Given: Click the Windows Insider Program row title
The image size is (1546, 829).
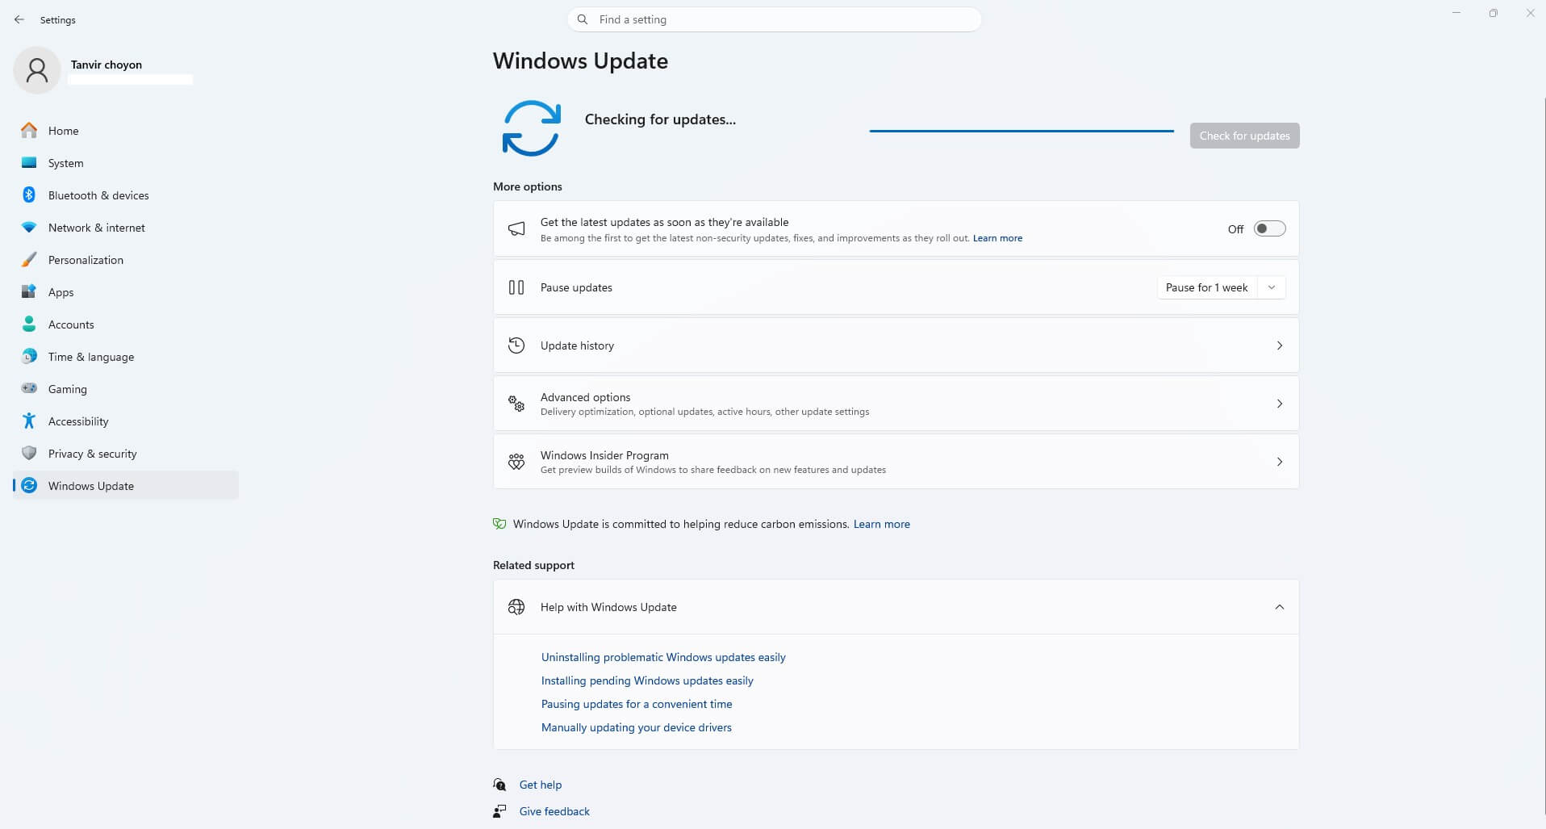Looking at the screenshot, I should 604,455.
